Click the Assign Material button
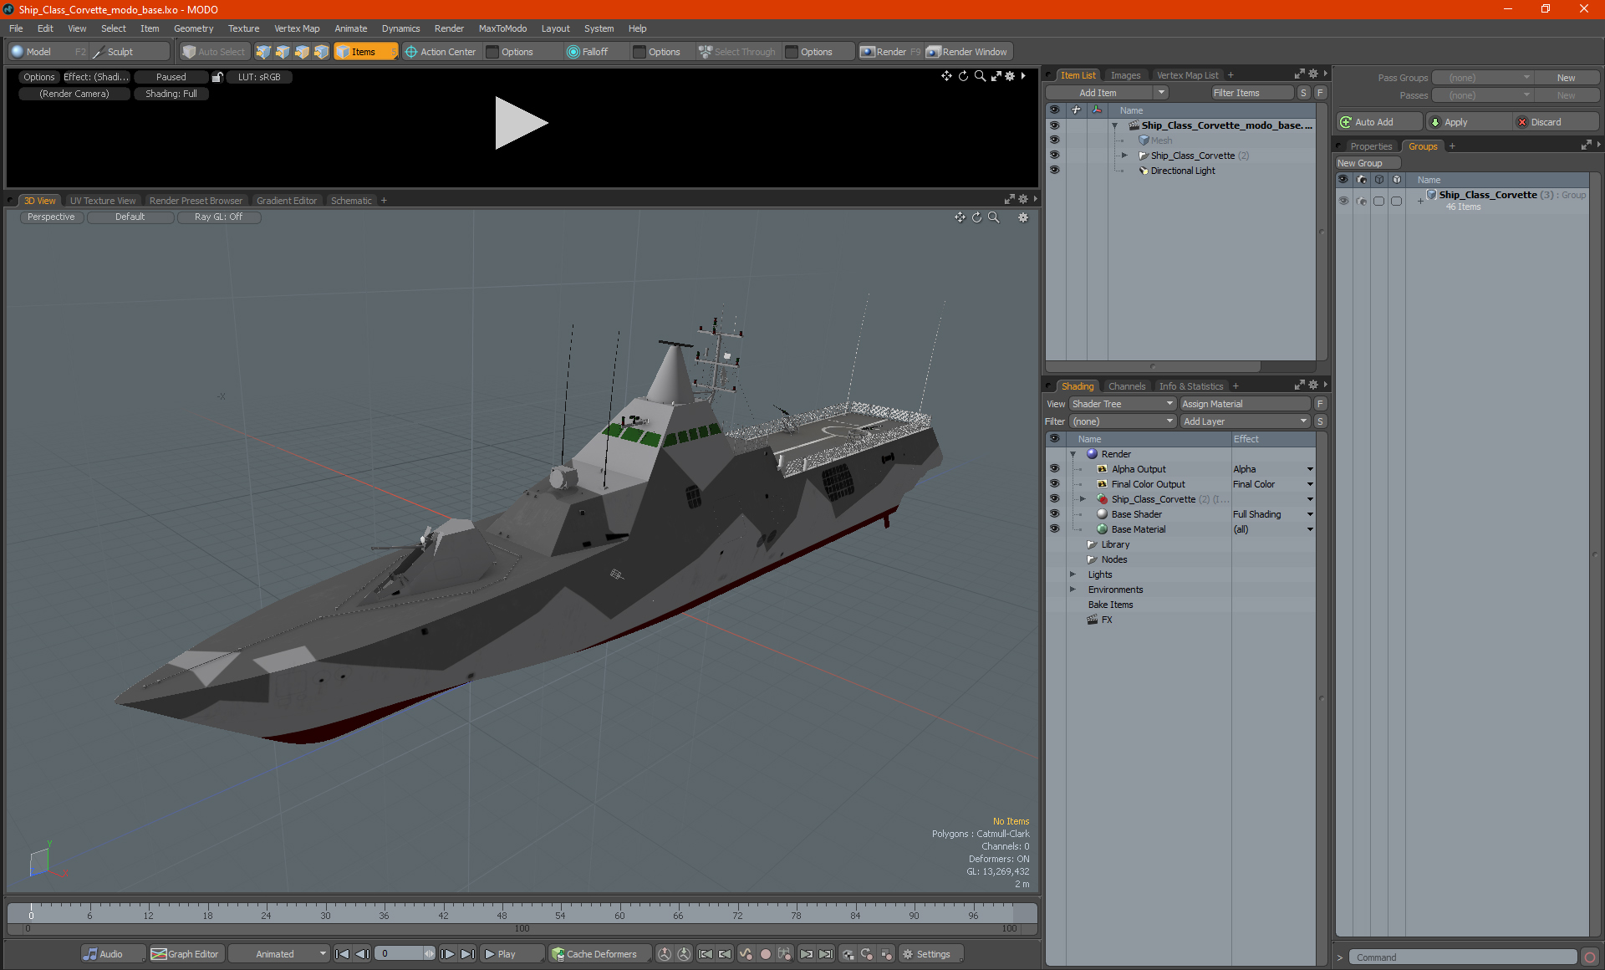 click(1245, 404)
